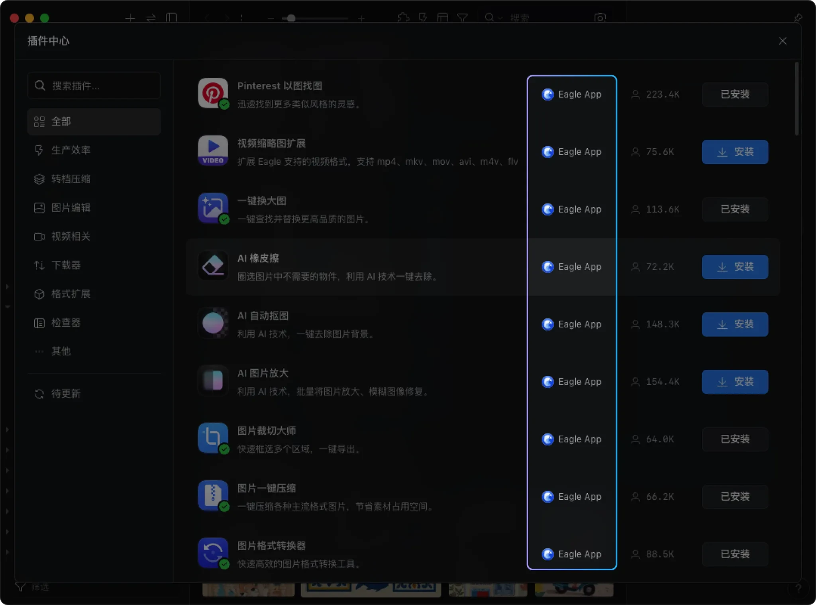Screen dimensions: 816x605
Task: Select the 转档压缩 category
Action: [94, 179]
